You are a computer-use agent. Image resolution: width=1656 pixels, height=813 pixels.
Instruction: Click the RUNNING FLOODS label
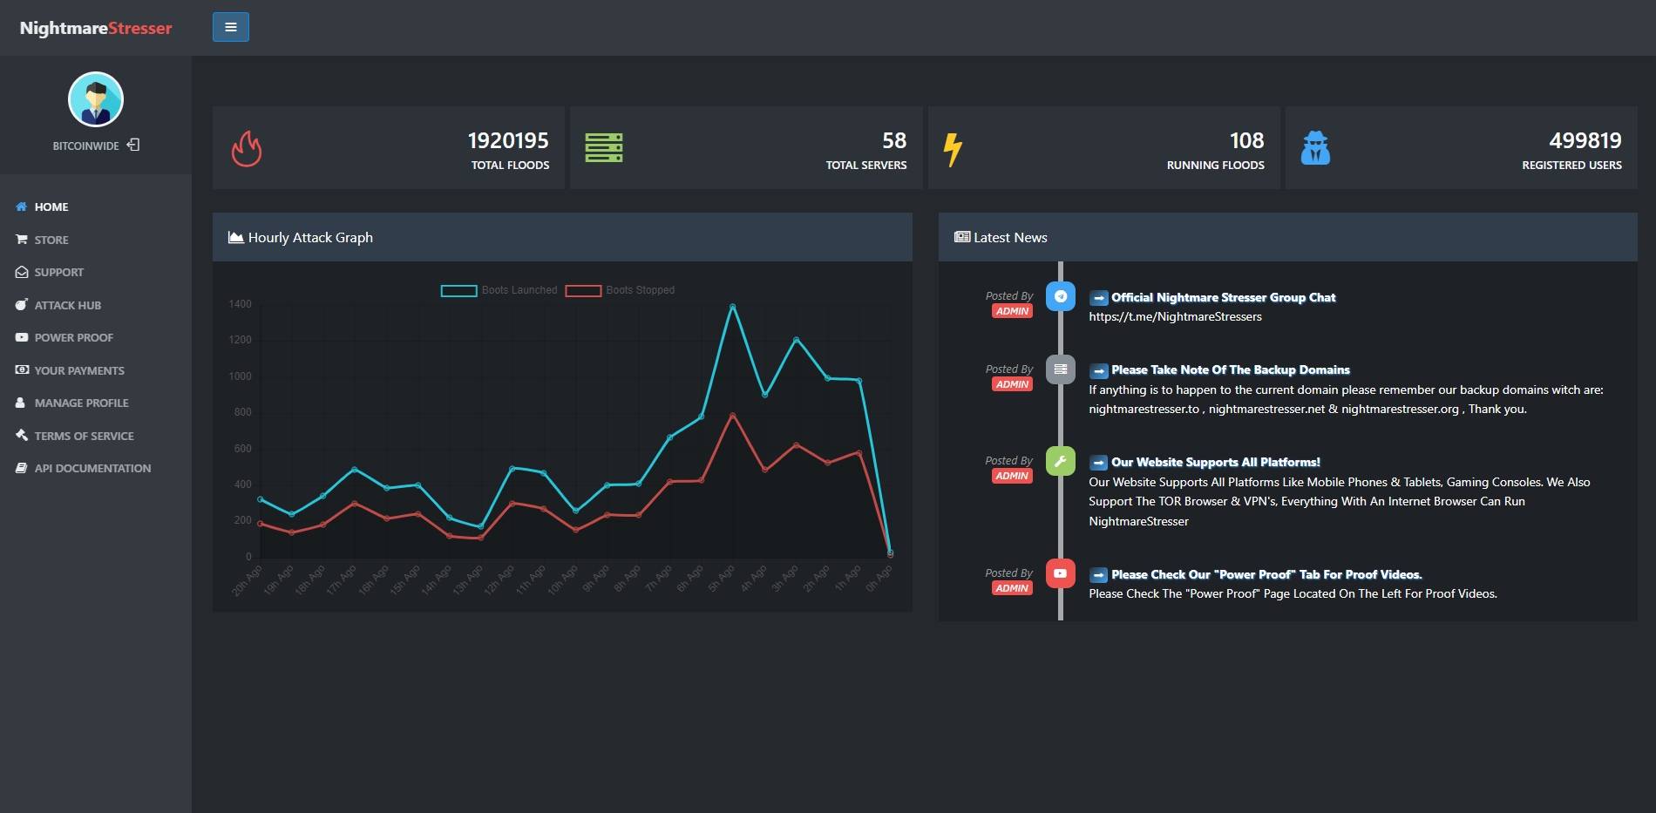pos(1216,165)
